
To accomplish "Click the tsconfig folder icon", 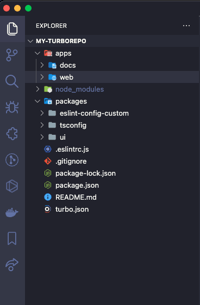I will (52, 125).
